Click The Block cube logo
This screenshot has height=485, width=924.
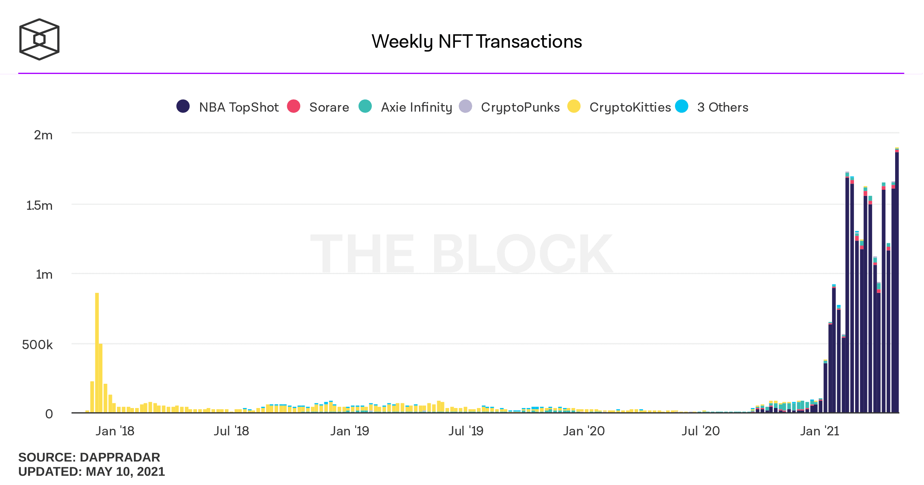click(39, 39)
